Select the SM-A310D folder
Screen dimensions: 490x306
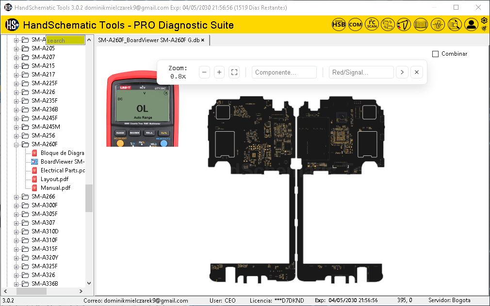point(45,231)
